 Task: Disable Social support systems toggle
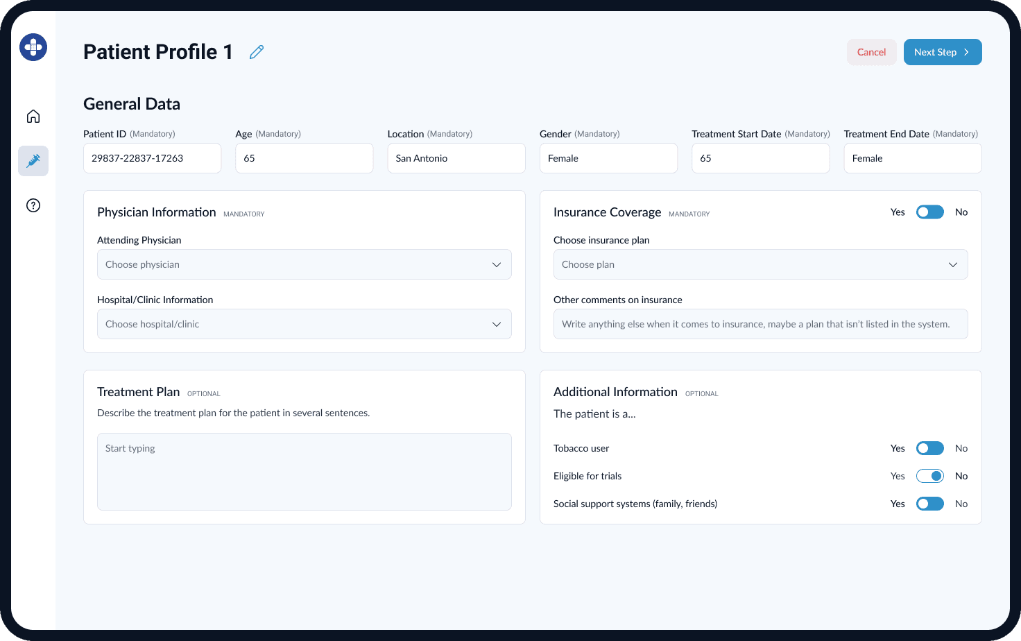tap(930, 503)
